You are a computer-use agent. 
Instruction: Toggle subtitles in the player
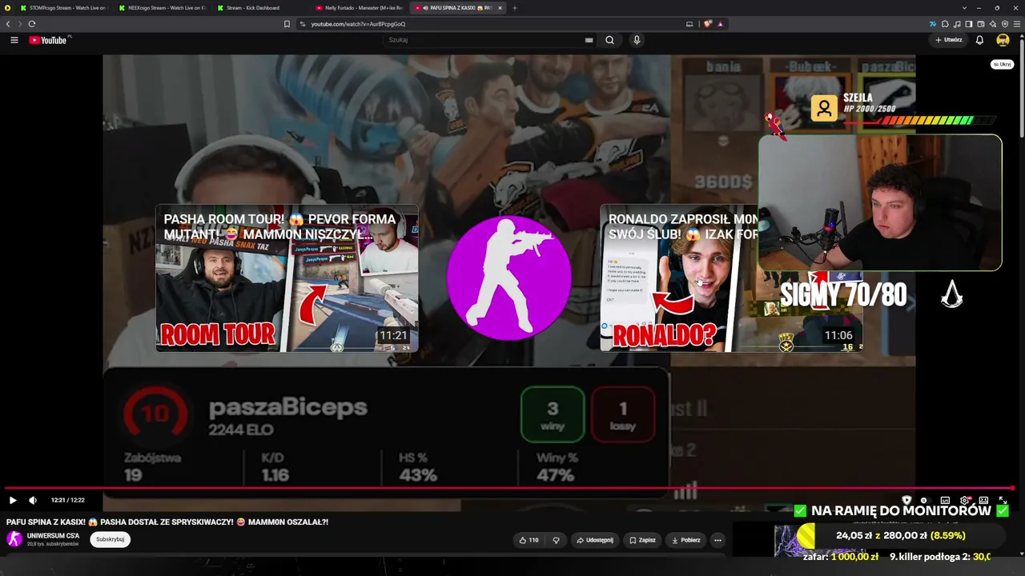[x=945, y=500]
